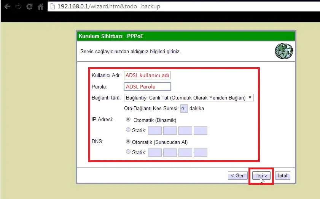Select Otomatik (Sunucudan Al) DNS radio
Viewport: 320px width, 199px height.
tap(128, 141)
